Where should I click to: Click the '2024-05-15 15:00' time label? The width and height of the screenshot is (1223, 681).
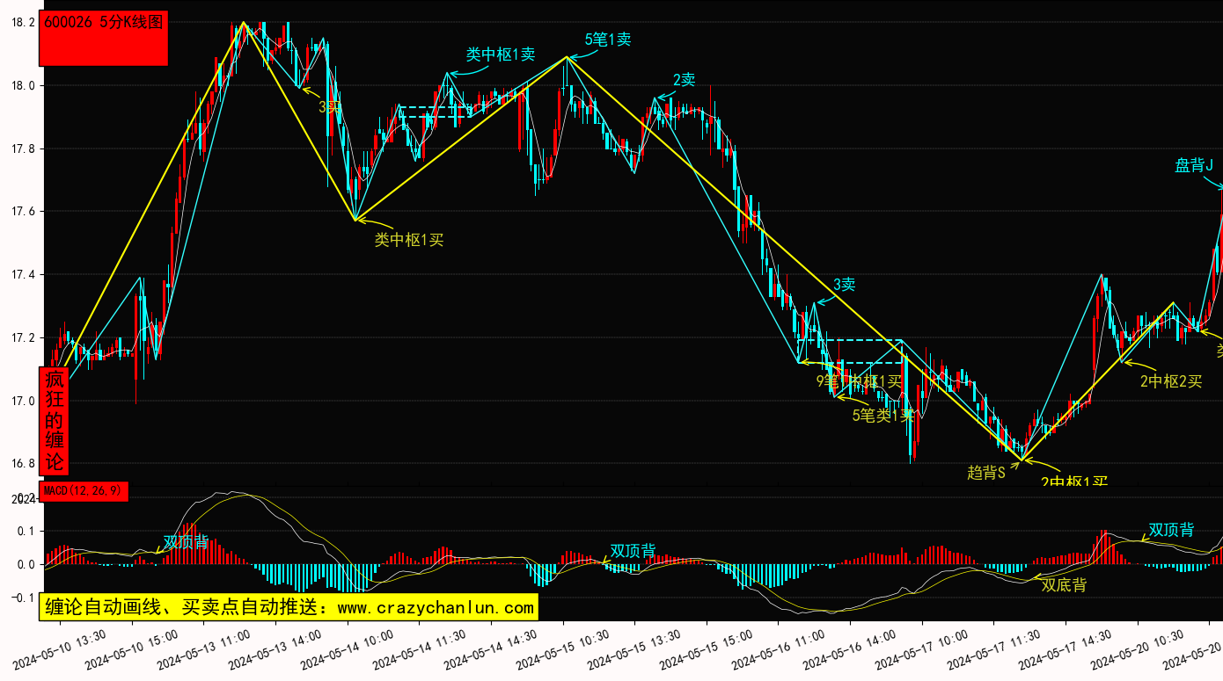point(707,649)
